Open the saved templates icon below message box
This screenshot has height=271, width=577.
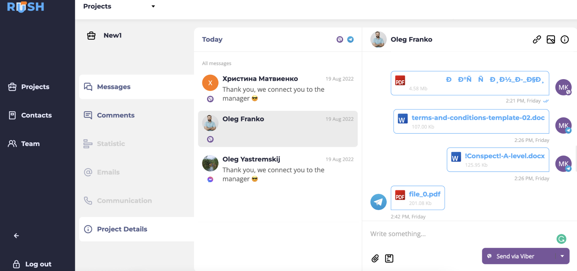click(389, 258)
